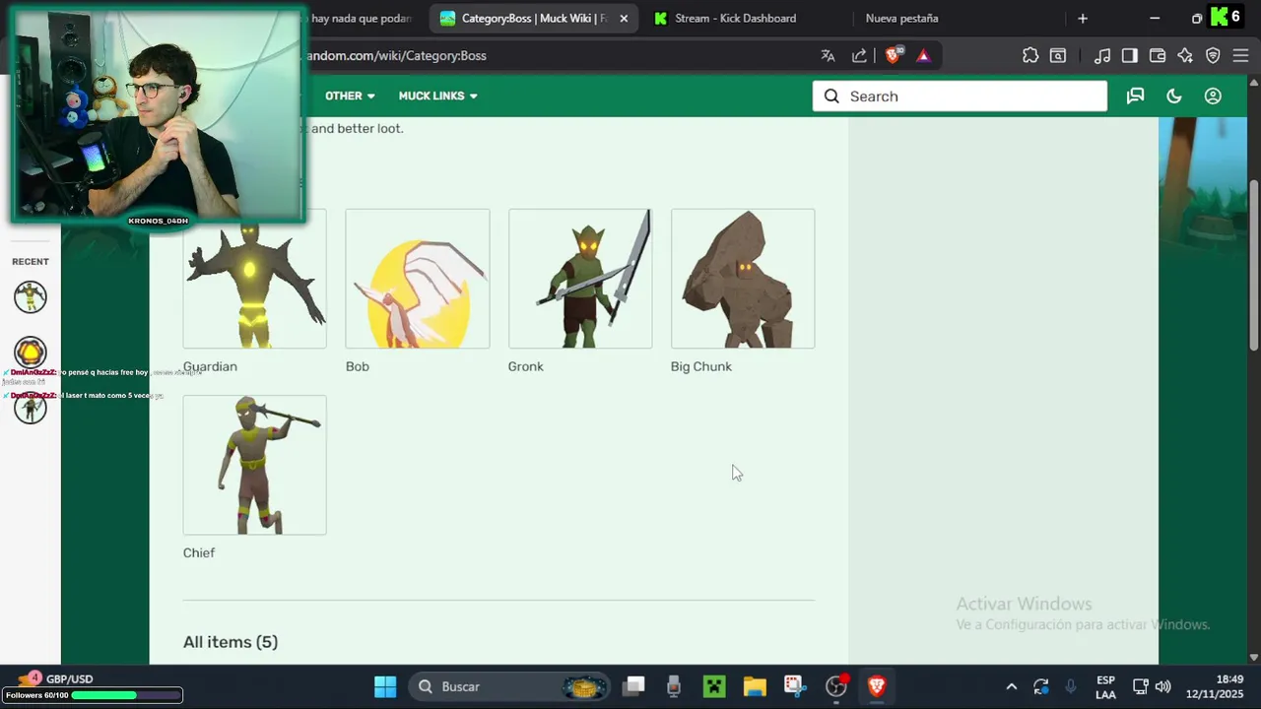Click the share page icon in address bar
The height and width of the screenshot is (709, 1261).
pos(859,56)
